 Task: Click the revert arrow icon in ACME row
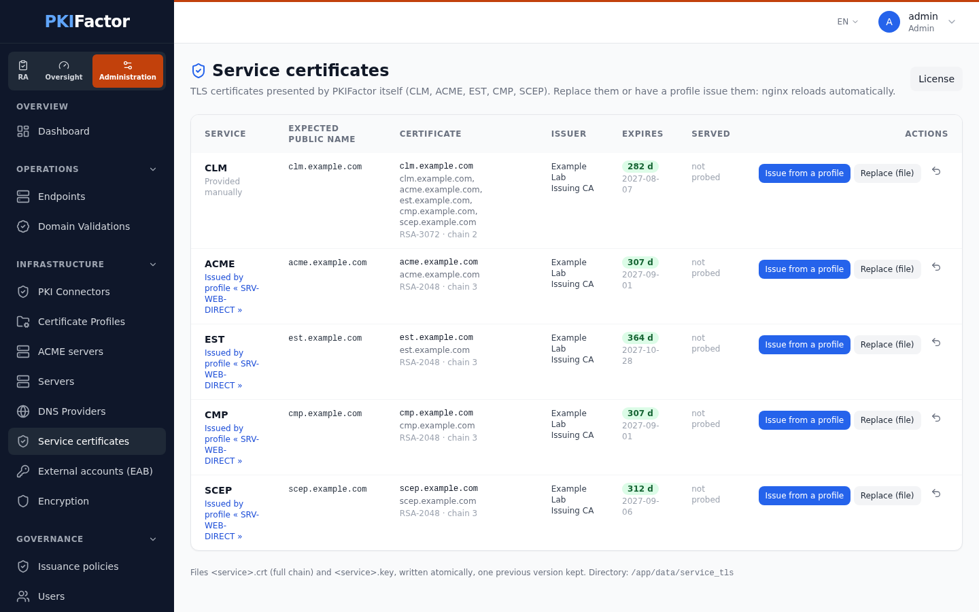click(x=936, y=267)
